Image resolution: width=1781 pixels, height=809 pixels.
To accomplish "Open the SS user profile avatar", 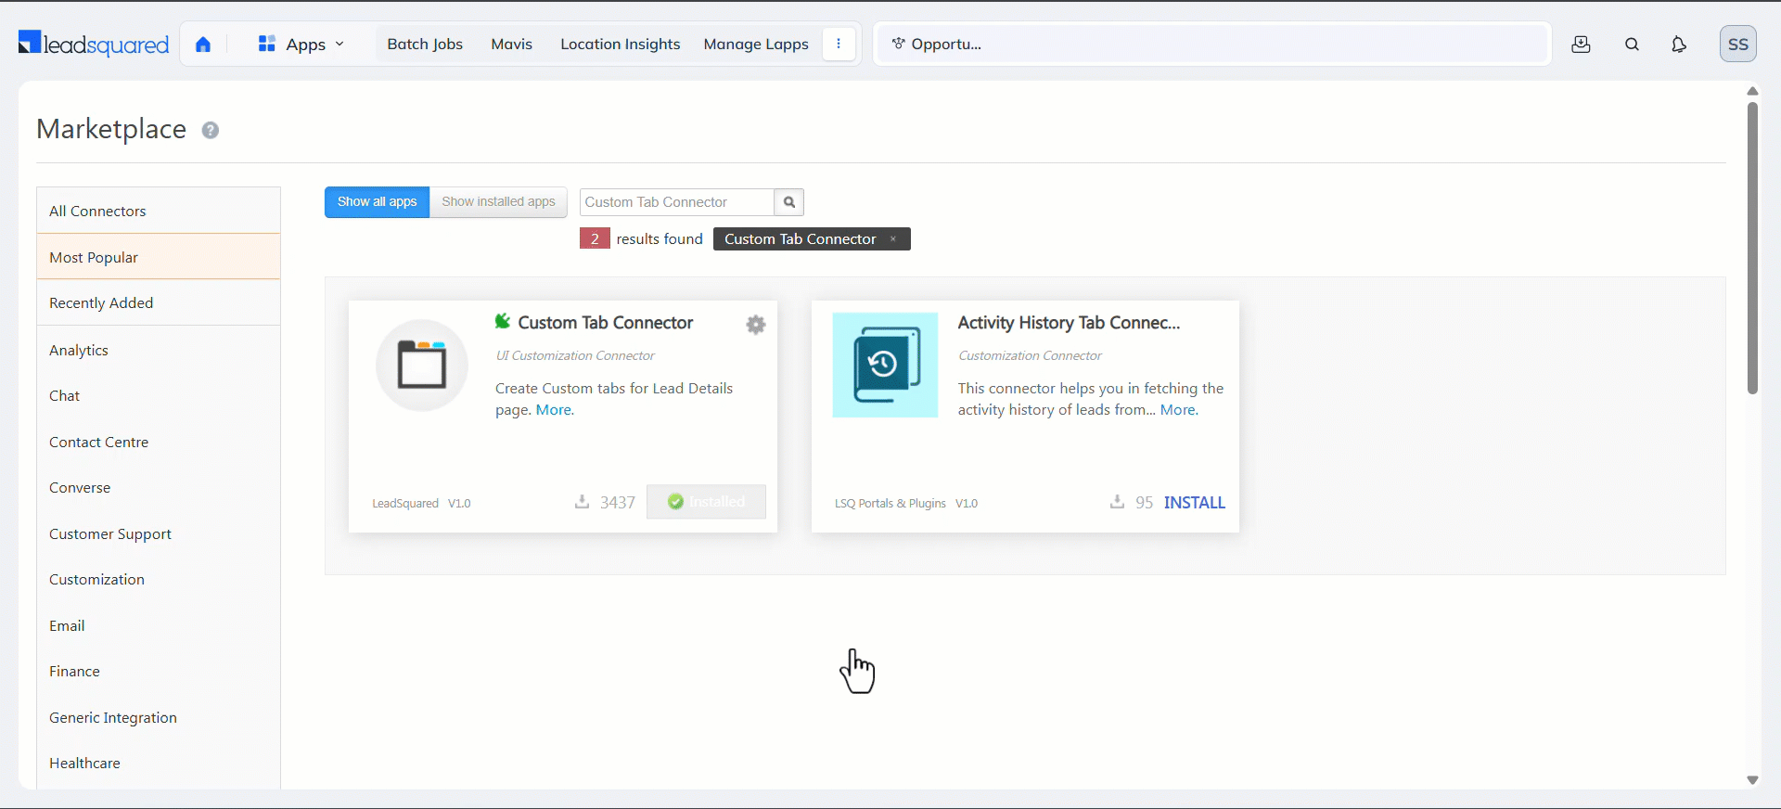I will (x=1738, y=44).
